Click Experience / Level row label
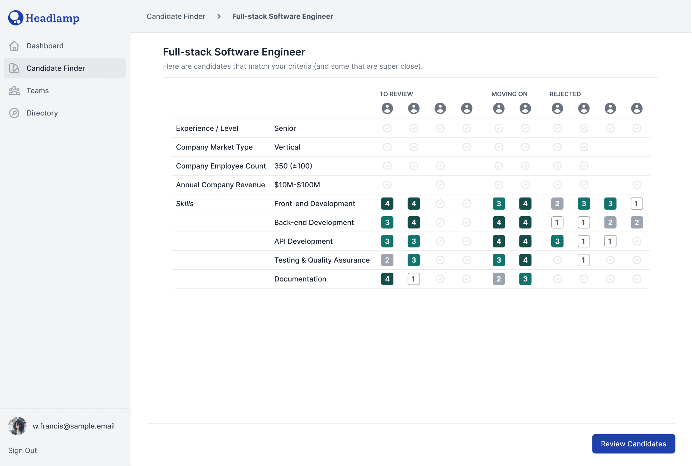 (x=207, y=128)
